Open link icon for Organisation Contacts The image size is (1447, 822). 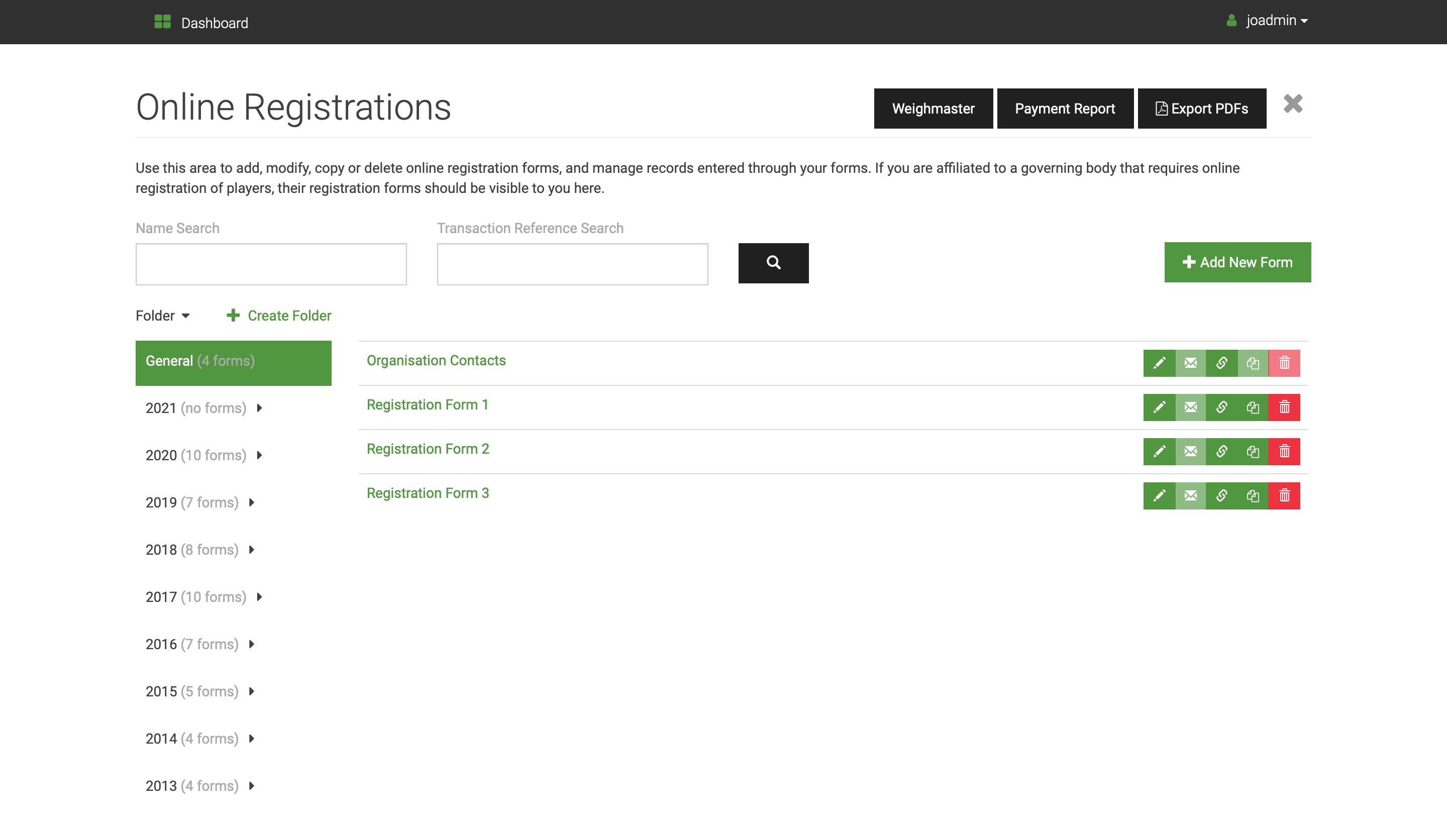point(1222,363)
